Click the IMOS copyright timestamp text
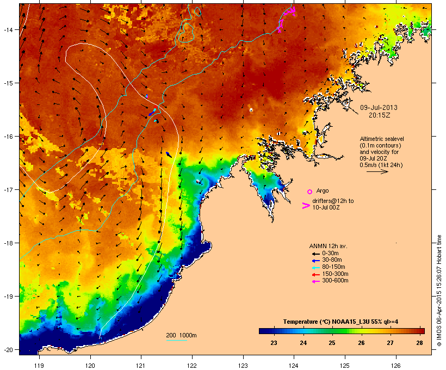446x370 pixels. pos(439,291)
